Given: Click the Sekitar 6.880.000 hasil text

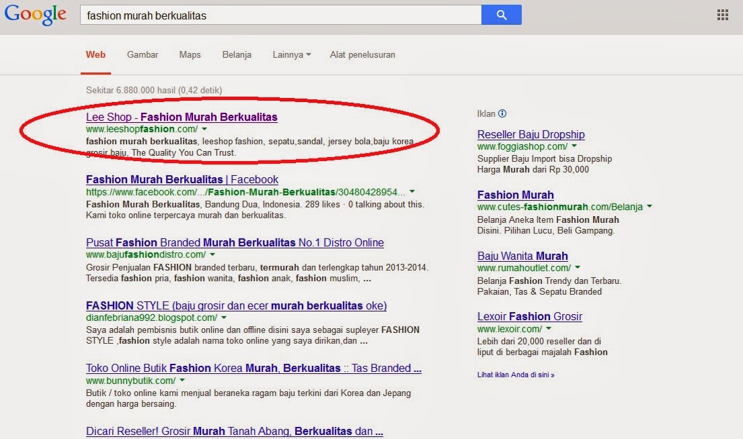Looking at the screenshot, I should coord(154,91).
